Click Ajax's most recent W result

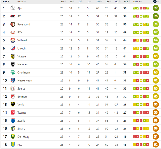click(148, 8)
